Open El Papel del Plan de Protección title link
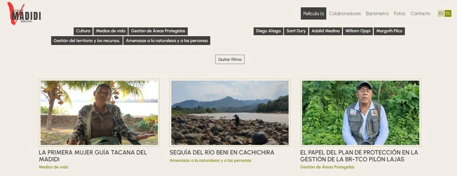This screenshot has height=176, width=457. 359,156
